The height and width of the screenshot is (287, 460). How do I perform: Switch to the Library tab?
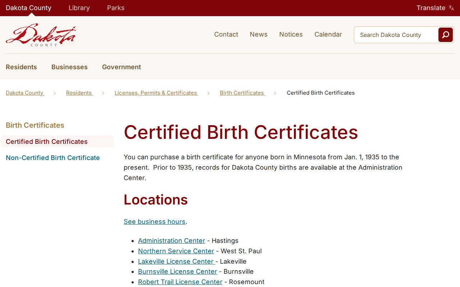tap(79, 8)
